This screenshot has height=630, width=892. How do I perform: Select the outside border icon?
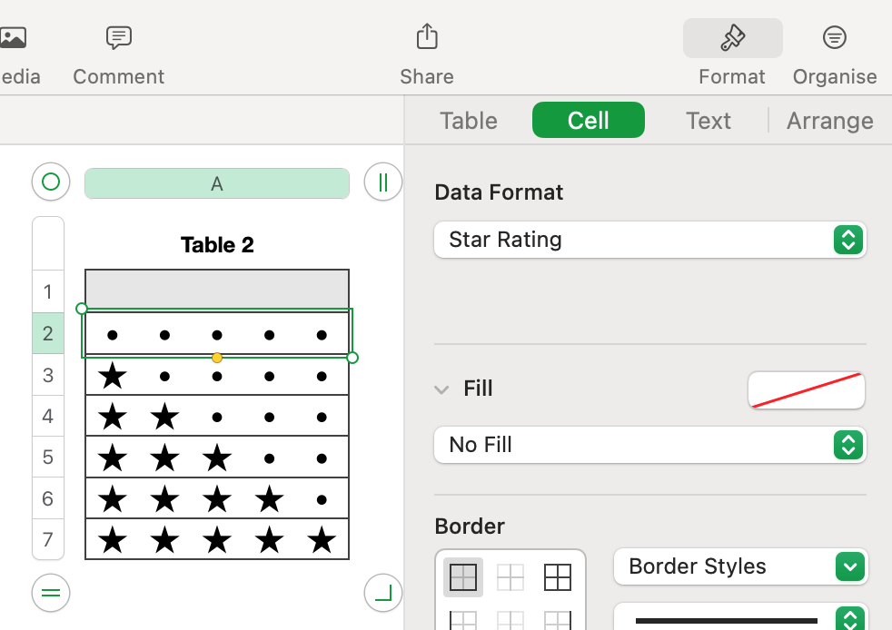coord(463,577)
